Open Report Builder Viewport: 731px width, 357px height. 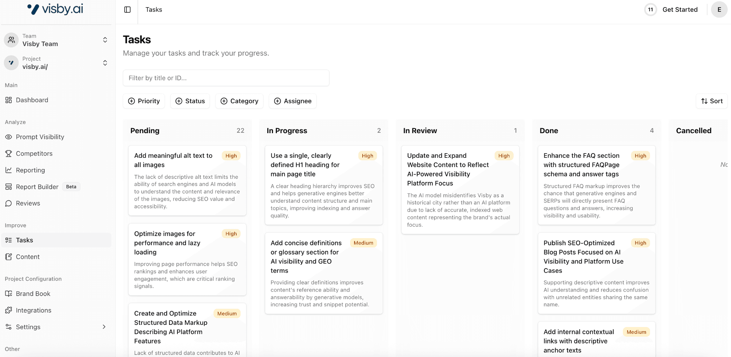pyautogui.click(x=56, y=187)
